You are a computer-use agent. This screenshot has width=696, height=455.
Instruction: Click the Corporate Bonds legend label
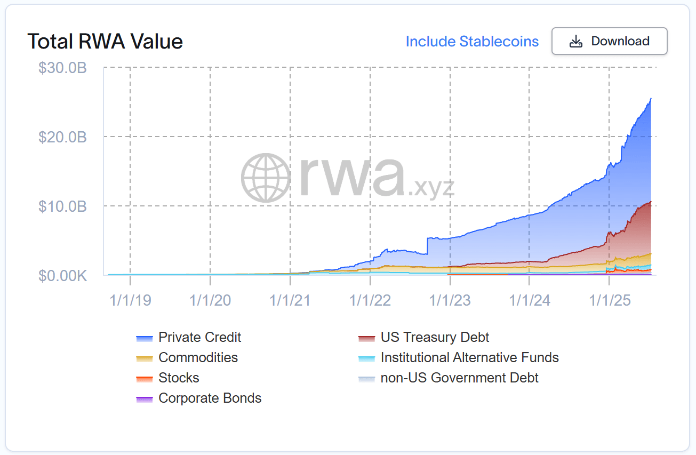click(x=210, y=398)
